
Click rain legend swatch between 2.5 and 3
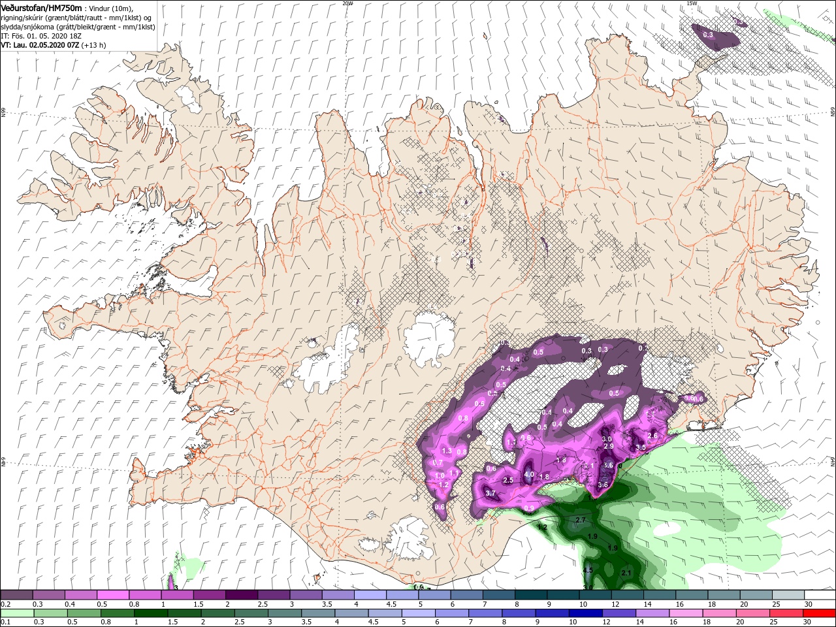point(251,613)
